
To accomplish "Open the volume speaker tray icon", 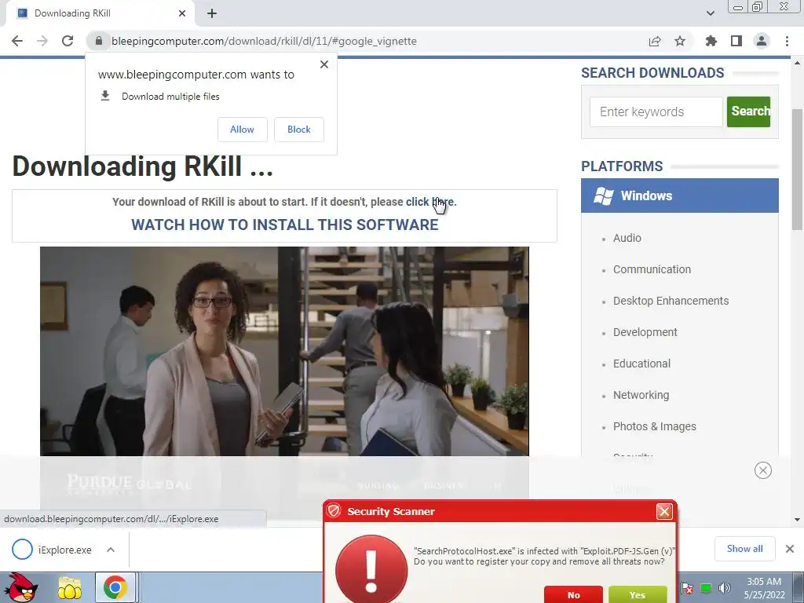I will click(725, 588).
